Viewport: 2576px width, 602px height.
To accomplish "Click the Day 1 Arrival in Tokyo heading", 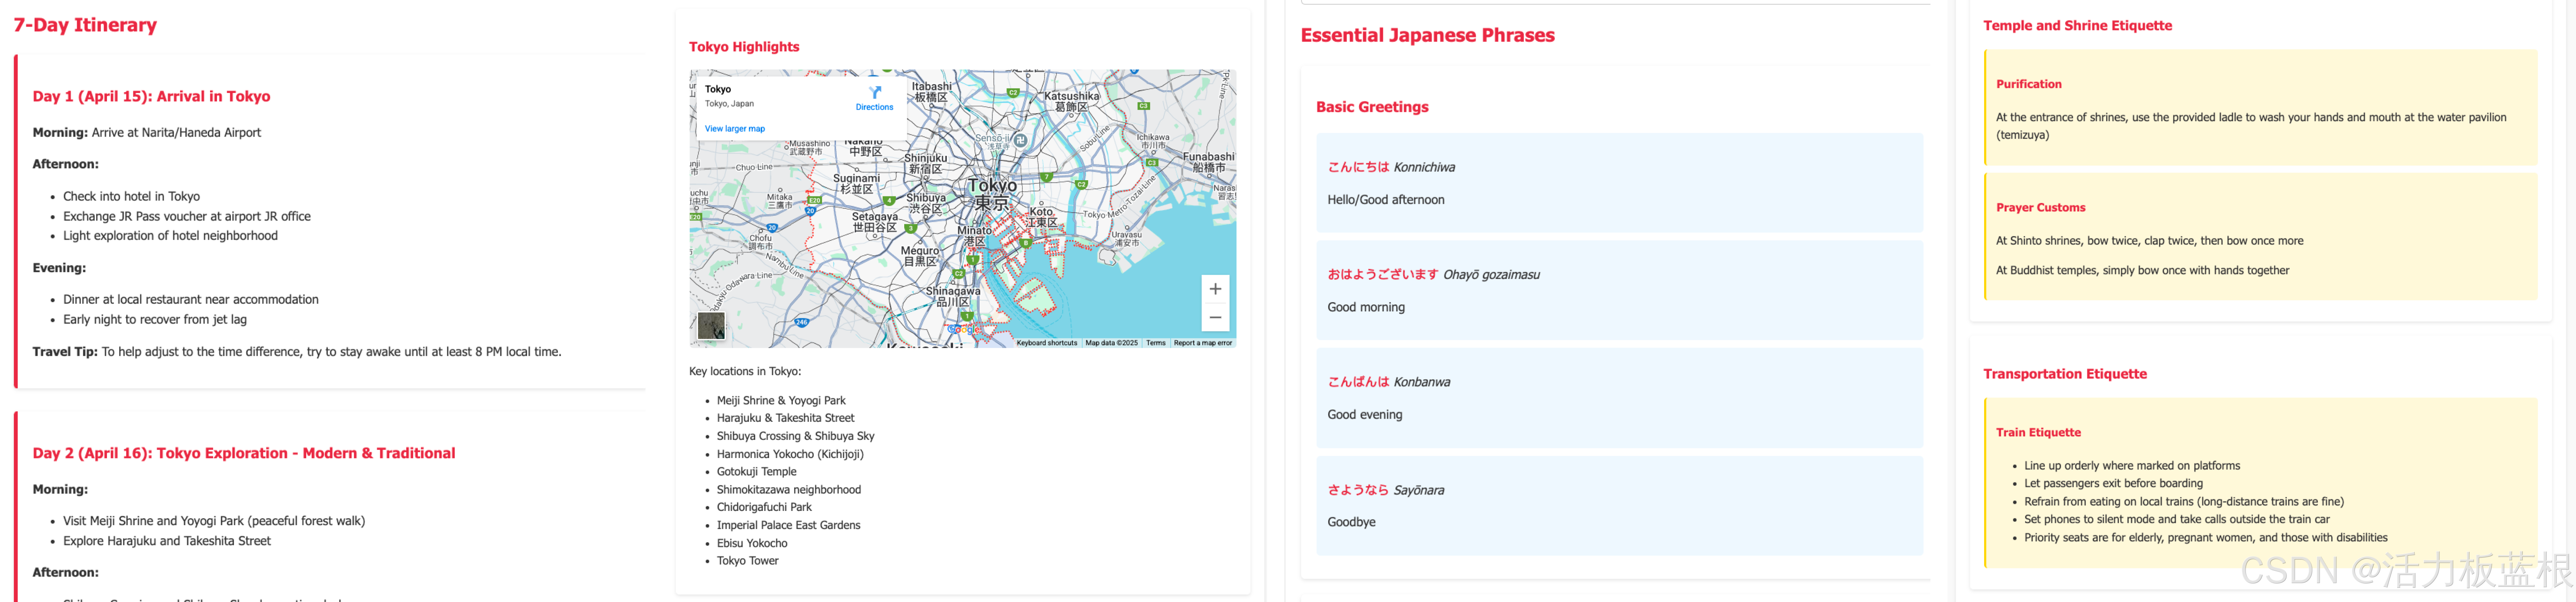I will 151,97.
